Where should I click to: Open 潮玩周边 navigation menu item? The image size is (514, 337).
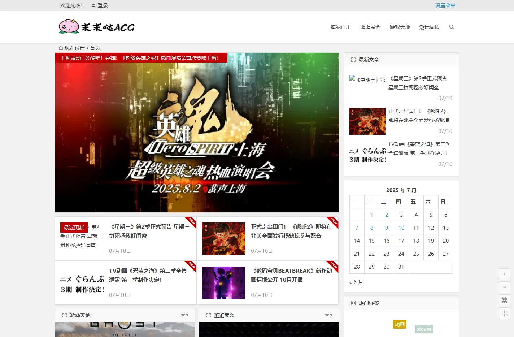pos(430,27)
